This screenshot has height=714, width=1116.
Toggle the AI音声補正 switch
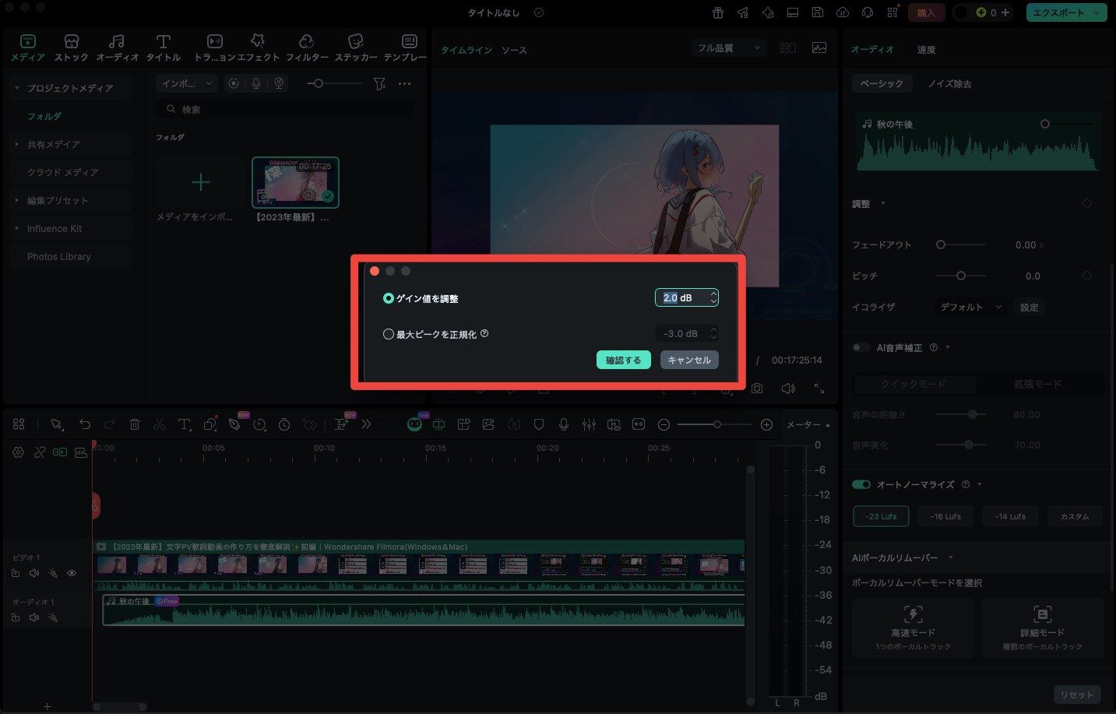click(861, 347)
